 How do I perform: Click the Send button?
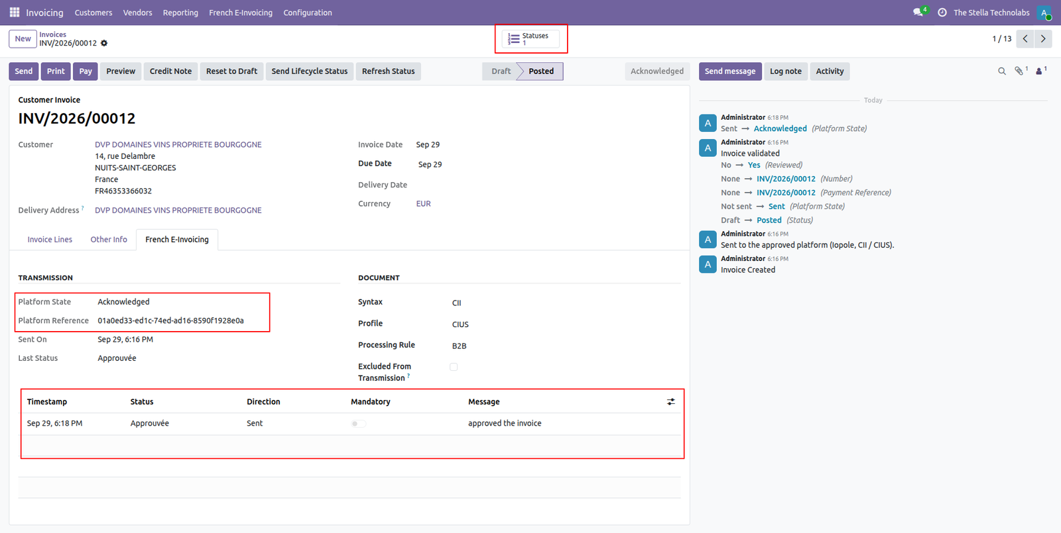tap(24, 72)
